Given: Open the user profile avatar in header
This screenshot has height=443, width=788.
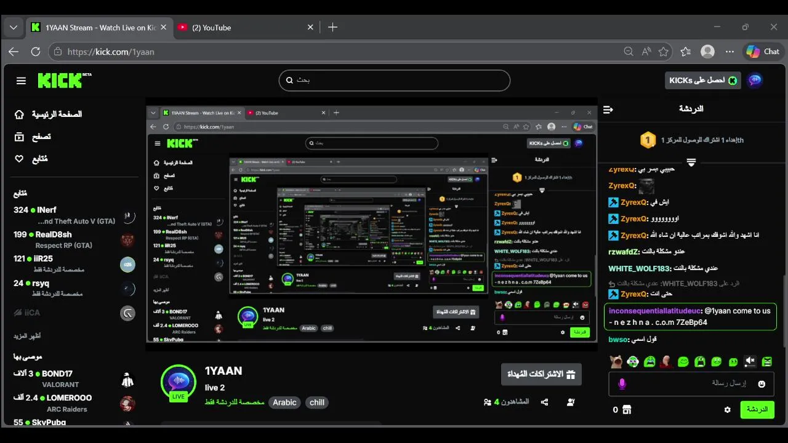Looking at the screenshot, I should tap(755, 80).
